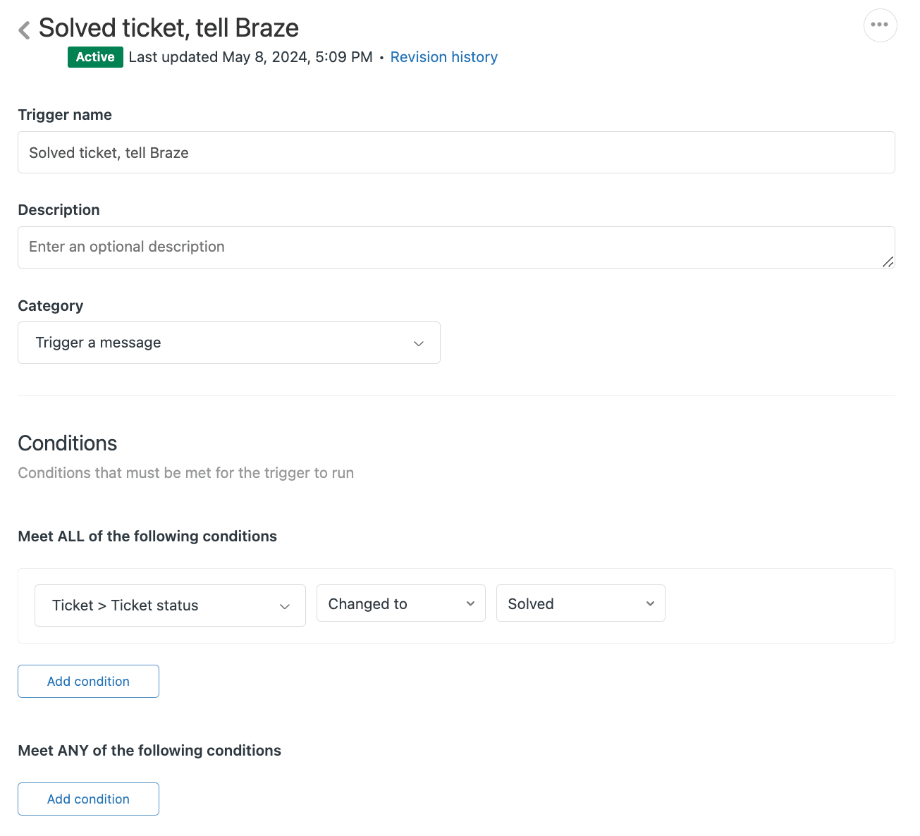Click the Meet ALL conditions heading

click(147, 536)
